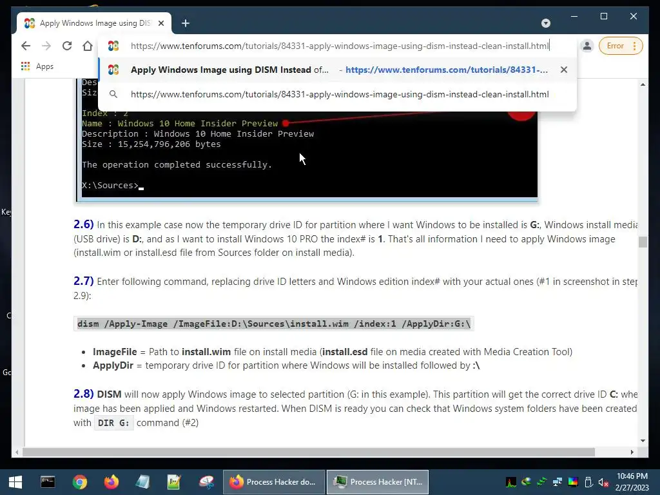660x495 pixels.
Task: Click the ApplyDir bullet label
Action: click(x=113, y=365)
